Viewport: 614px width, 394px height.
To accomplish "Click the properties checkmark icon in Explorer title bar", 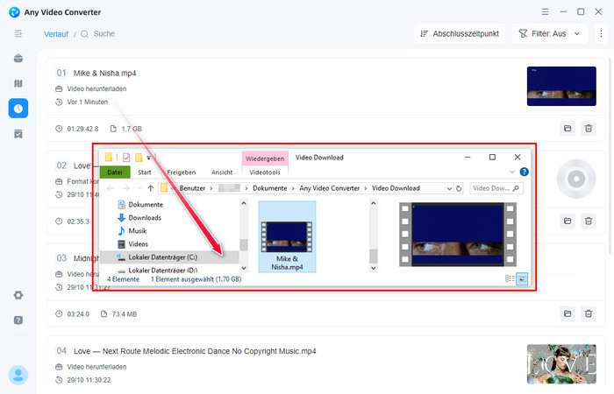I will tap(126, 158).
